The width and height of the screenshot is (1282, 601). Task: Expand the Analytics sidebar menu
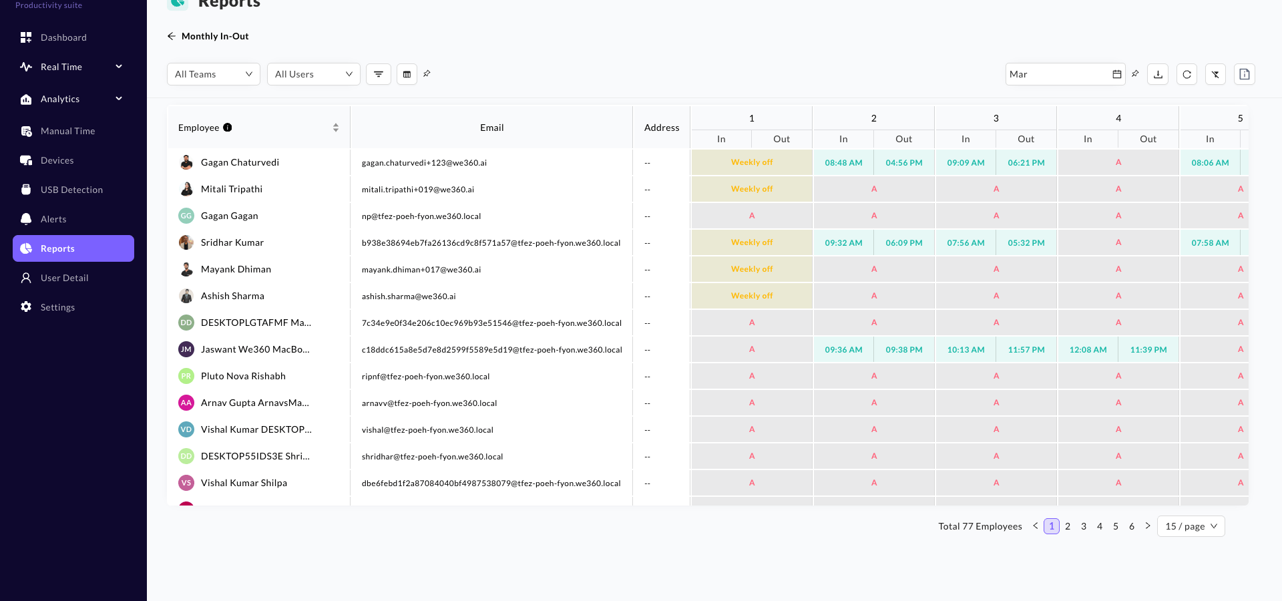pos(73,99)
